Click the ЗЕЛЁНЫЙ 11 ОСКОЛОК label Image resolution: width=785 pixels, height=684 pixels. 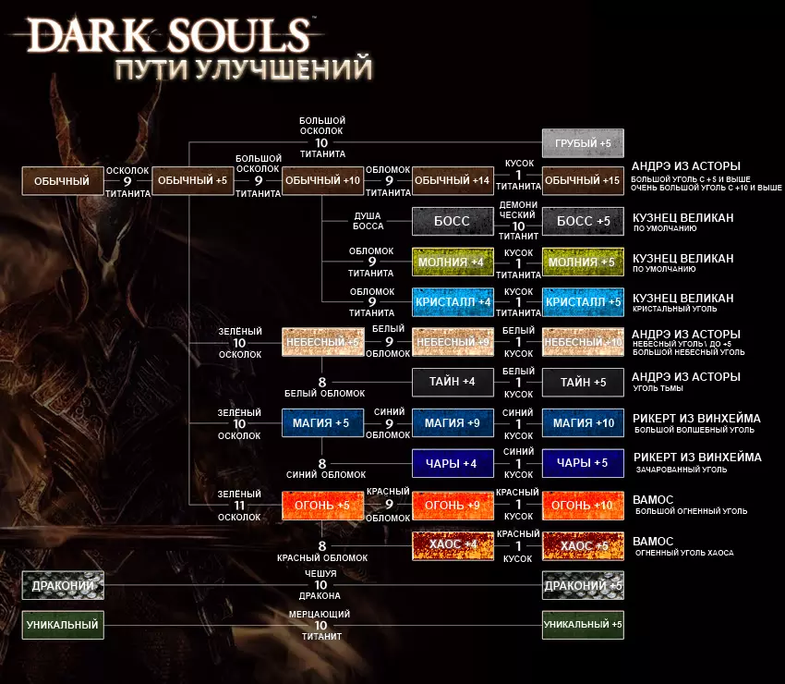click(x=239, y=506)
